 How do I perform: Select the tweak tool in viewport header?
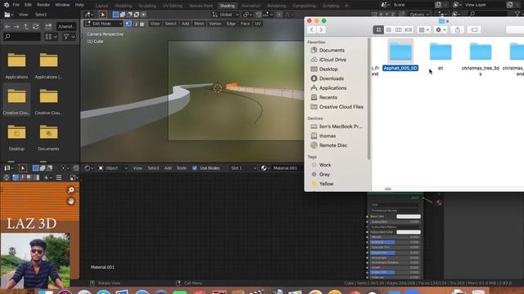coord(103,15)
